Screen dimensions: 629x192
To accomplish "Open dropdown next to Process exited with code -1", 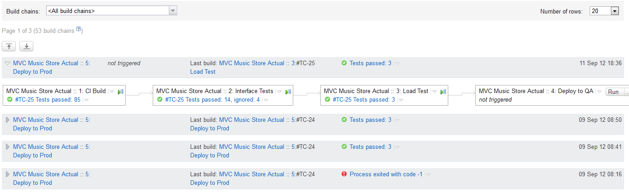I will (x=428, y=174).
